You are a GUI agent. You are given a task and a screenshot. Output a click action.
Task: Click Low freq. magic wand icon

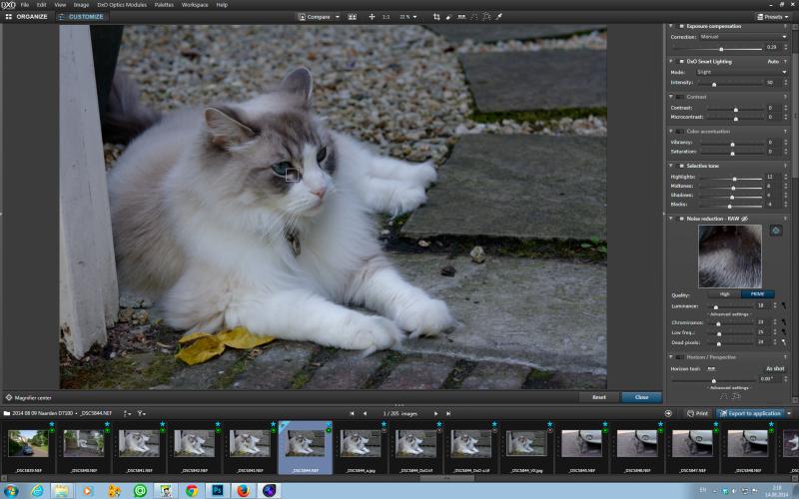point(784,332)
